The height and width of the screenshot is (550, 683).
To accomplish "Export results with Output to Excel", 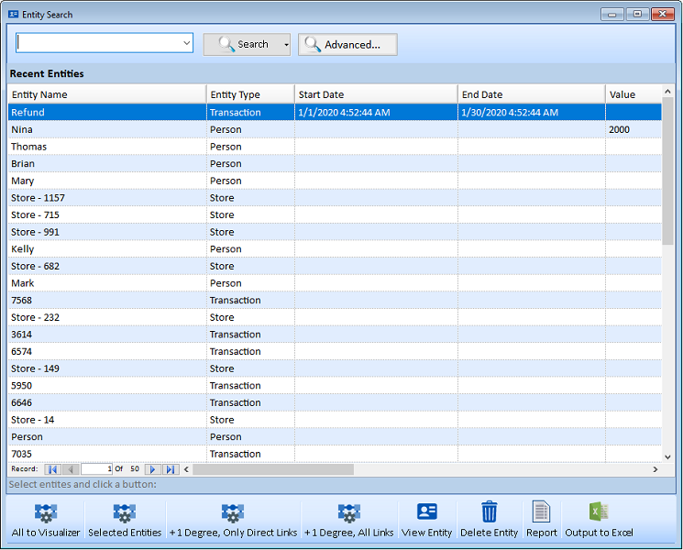I will [599, 512].
